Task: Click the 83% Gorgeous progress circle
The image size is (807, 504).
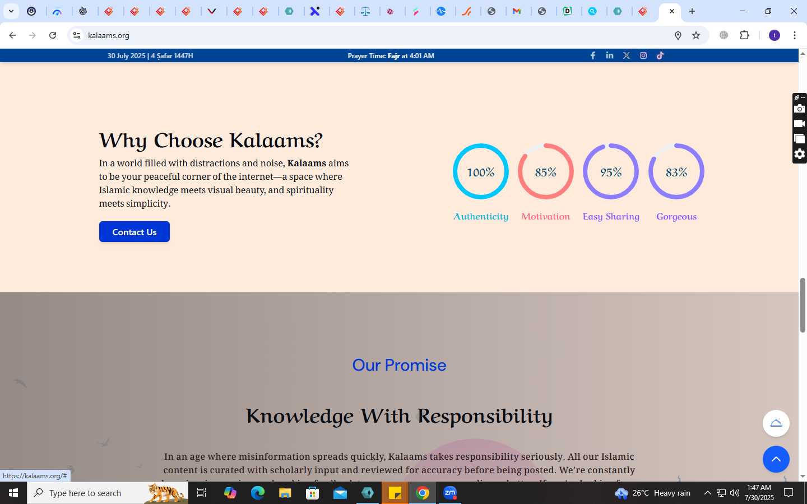Action: click(676, 171)
